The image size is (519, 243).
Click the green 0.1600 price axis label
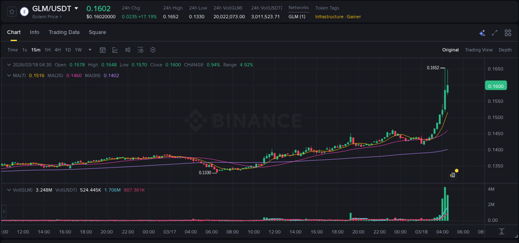click(x=496, y=85)
